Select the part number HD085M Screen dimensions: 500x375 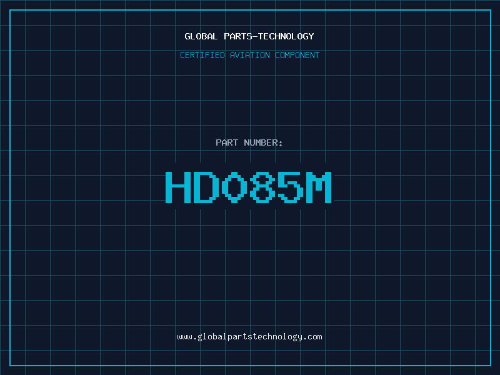coord(249,187)
